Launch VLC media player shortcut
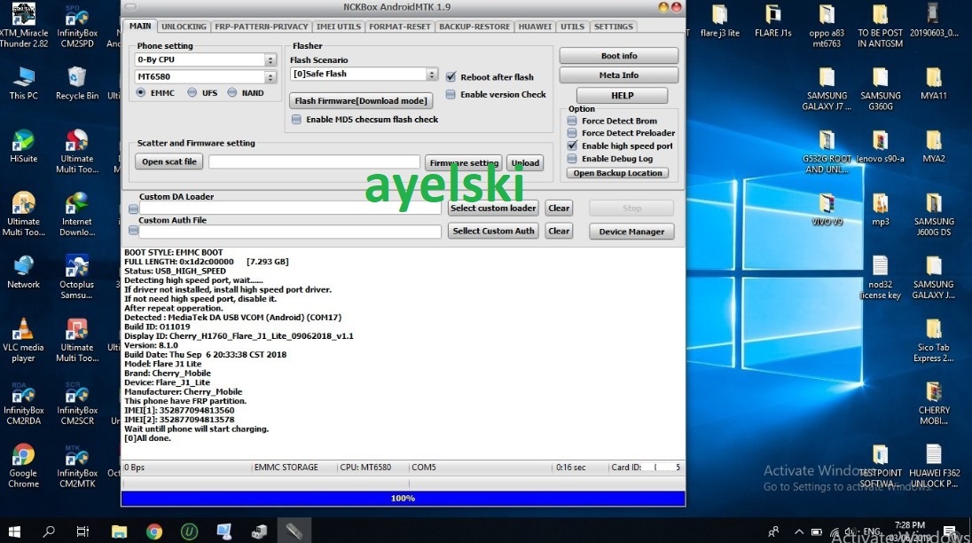The image size is (972, 543). pyautogui.click(x=24, y=341)
